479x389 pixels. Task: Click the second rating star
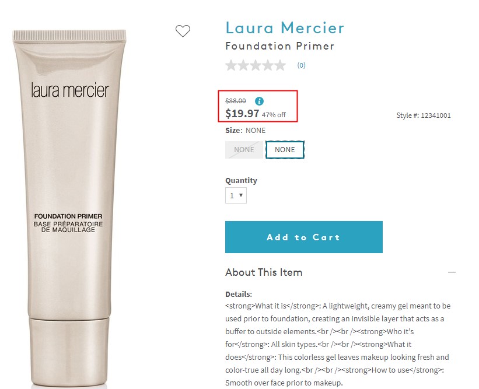click(243, 65)
